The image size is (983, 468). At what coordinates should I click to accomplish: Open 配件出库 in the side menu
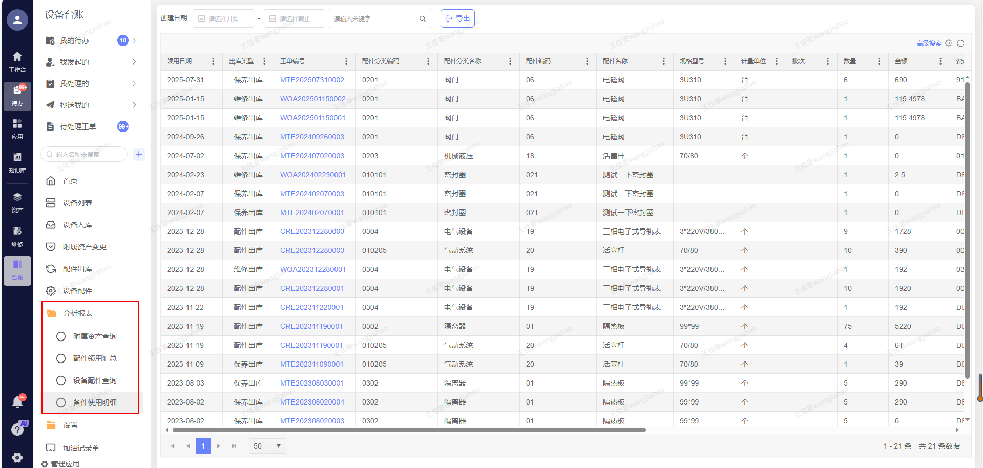tap(77, 269)
